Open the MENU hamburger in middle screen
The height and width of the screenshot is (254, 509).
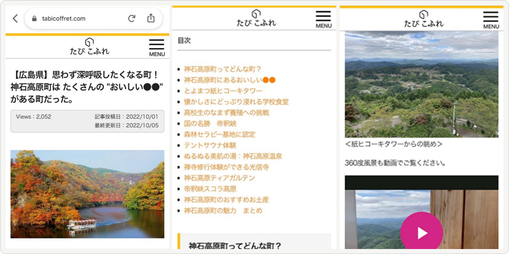[324, 19]
